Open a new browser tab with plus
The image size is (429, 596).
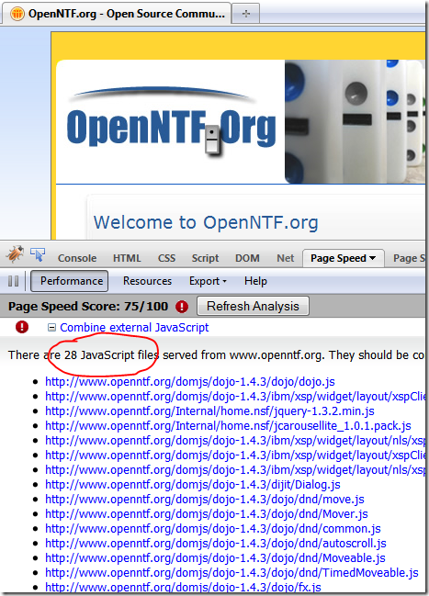[246, 14]
